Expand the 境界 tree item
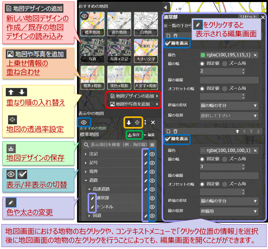268x249 pixels. click(86, 172)
